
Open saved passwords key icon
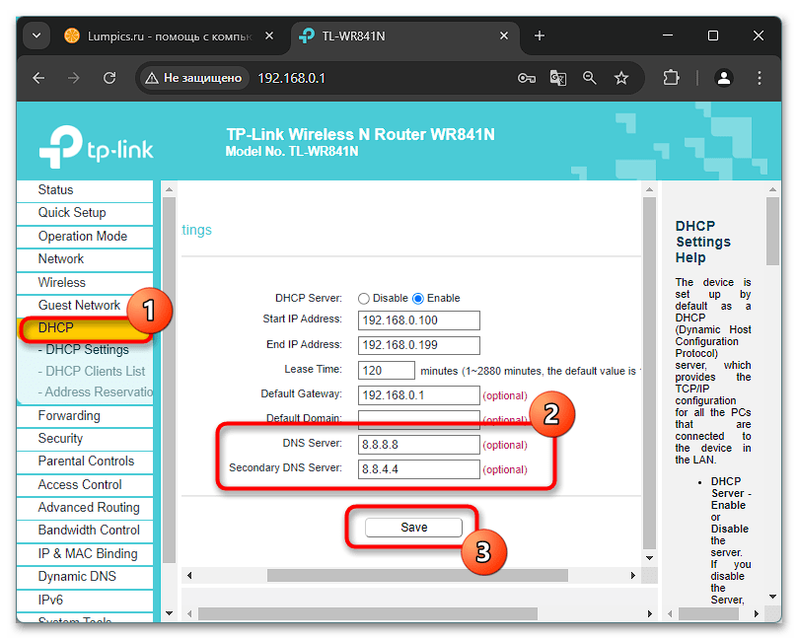(527, 78)
